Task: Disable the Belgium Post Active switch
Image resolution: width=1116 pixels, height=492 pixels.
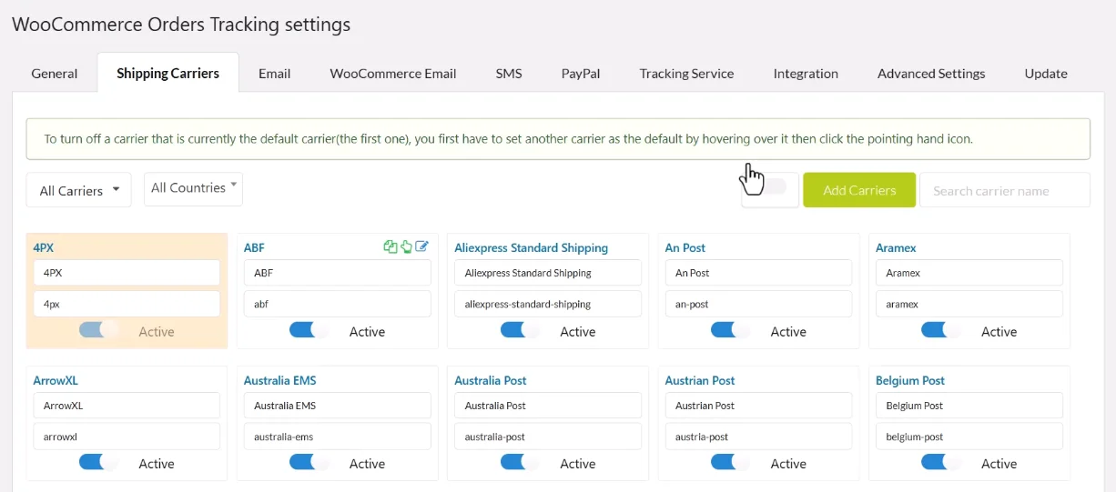Action: [941, 463]
